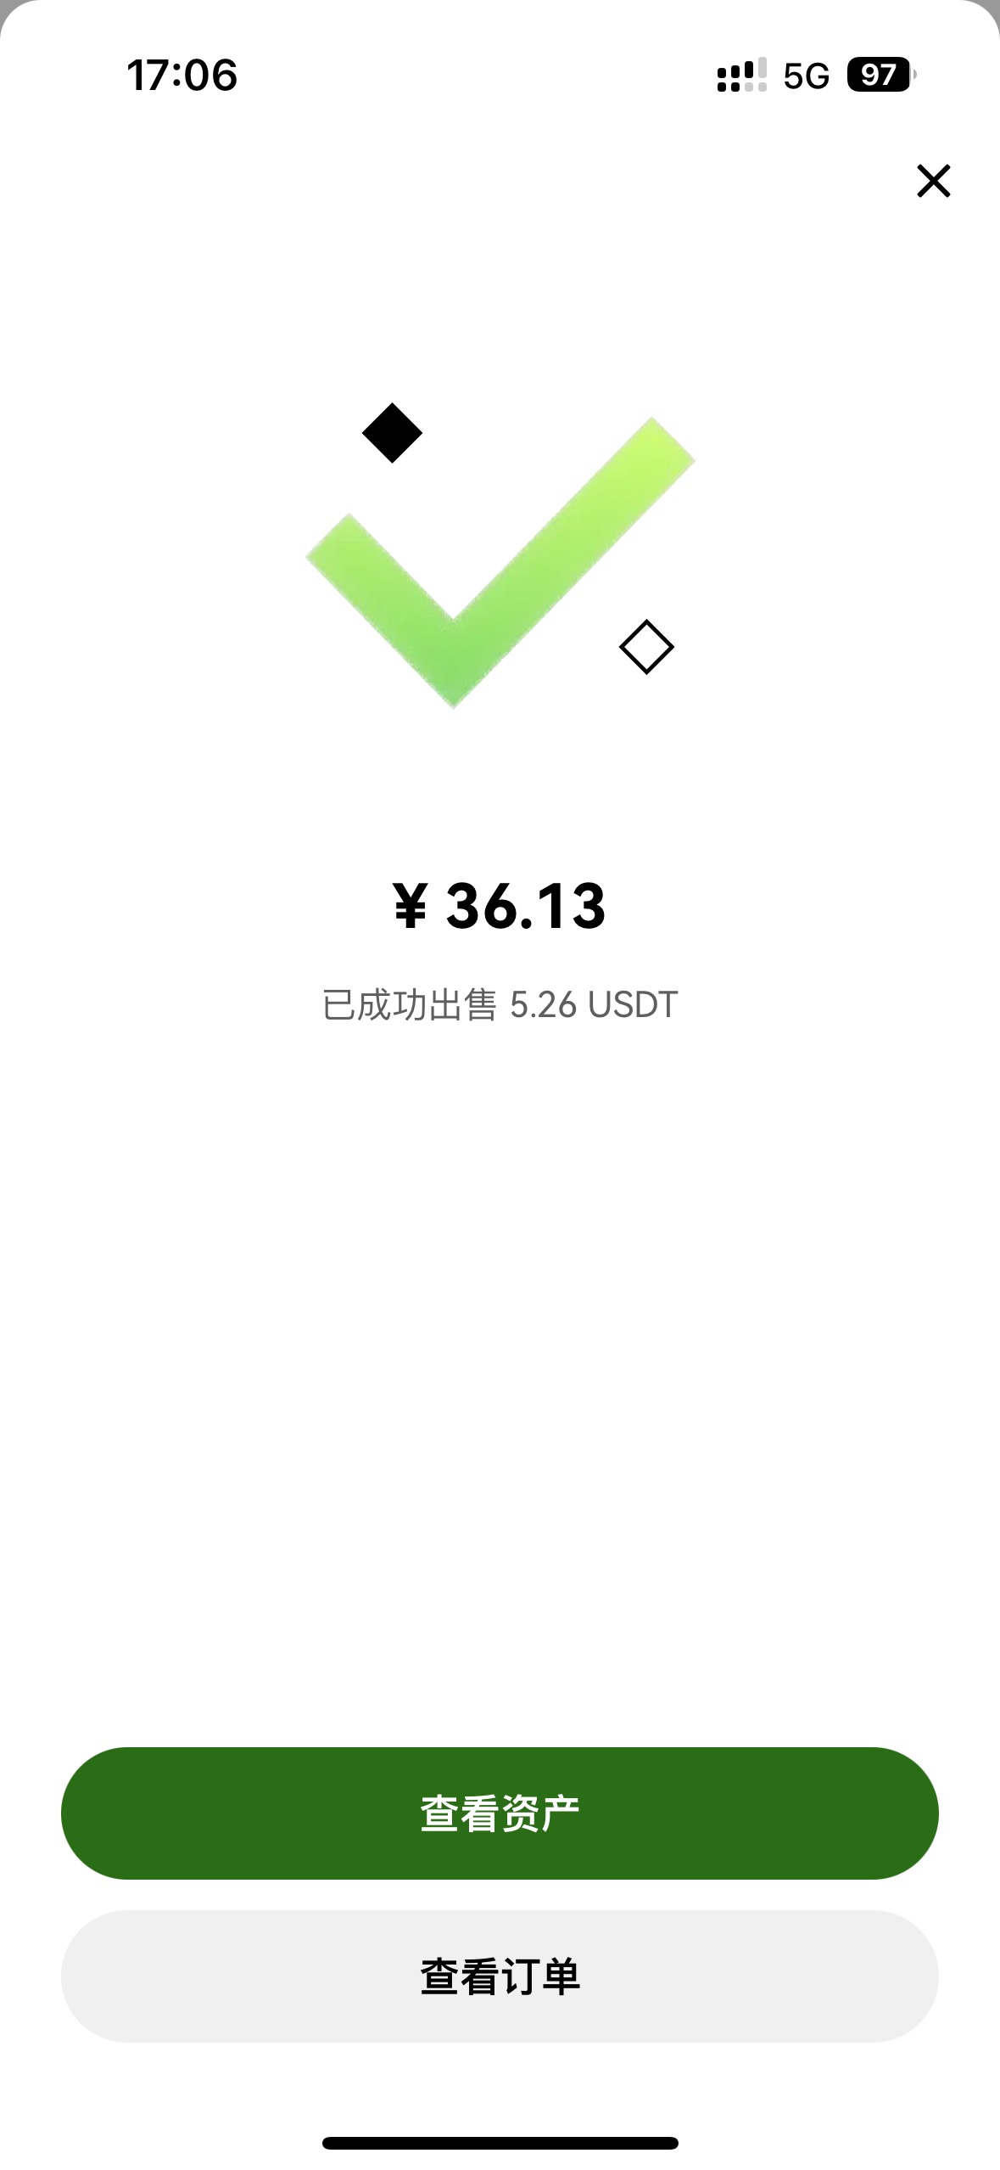Tap the USDT currency label
Viewport: 1000px width, 2170px height.
[633, 1005]
